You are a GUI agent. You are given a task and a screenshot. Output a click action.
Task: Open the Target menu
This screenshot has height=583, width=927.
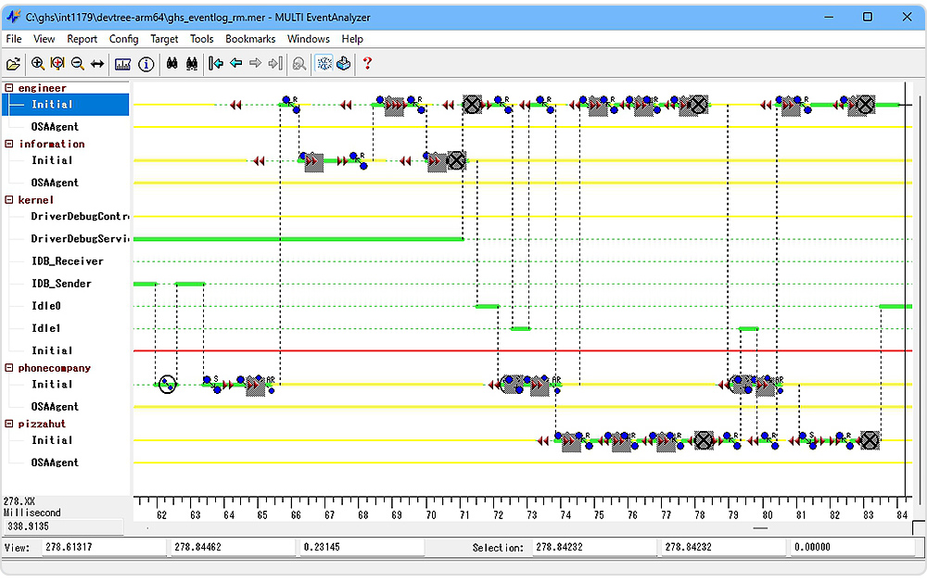coord(164,39)
